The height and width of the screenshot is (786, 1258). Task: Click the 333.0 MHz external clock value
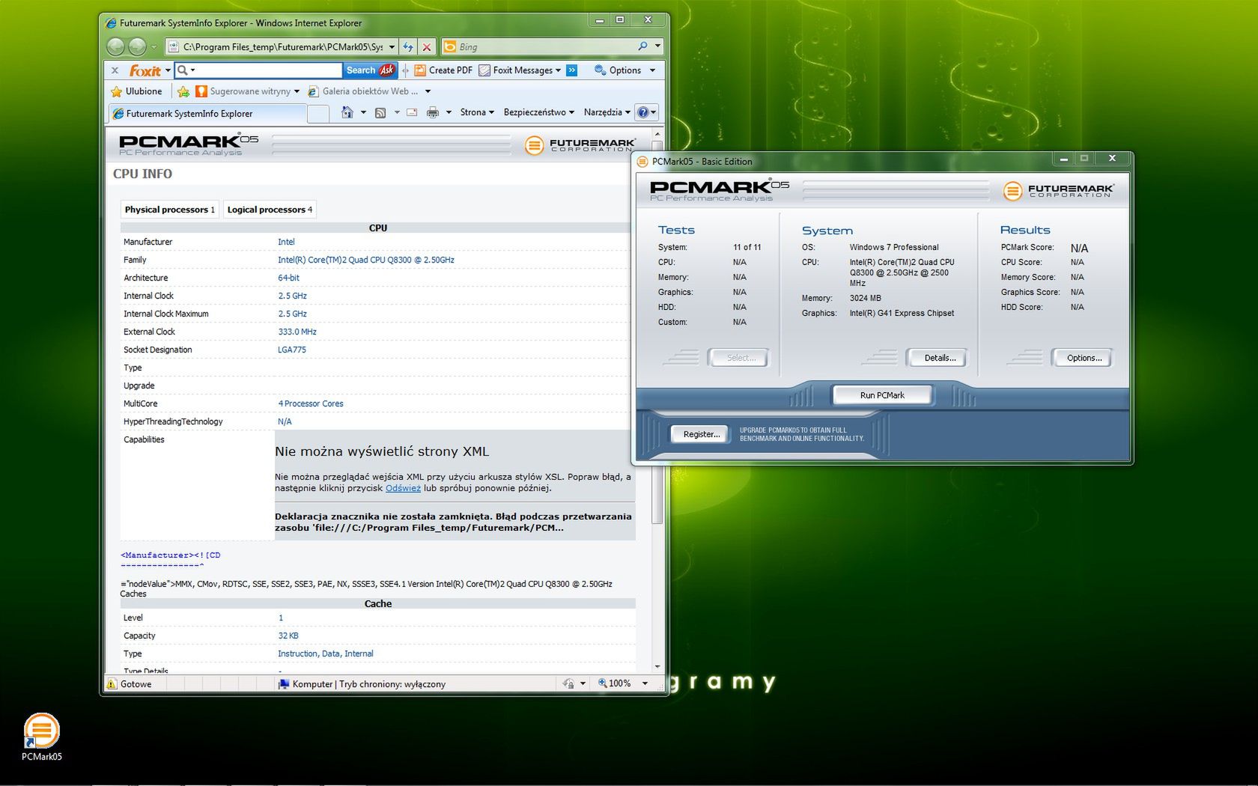pos(297,332)
